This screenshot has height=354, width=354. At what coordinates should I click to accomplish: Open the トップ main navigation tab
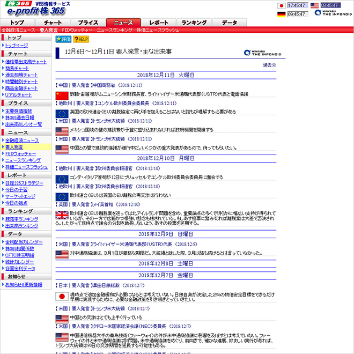(17, 23)
